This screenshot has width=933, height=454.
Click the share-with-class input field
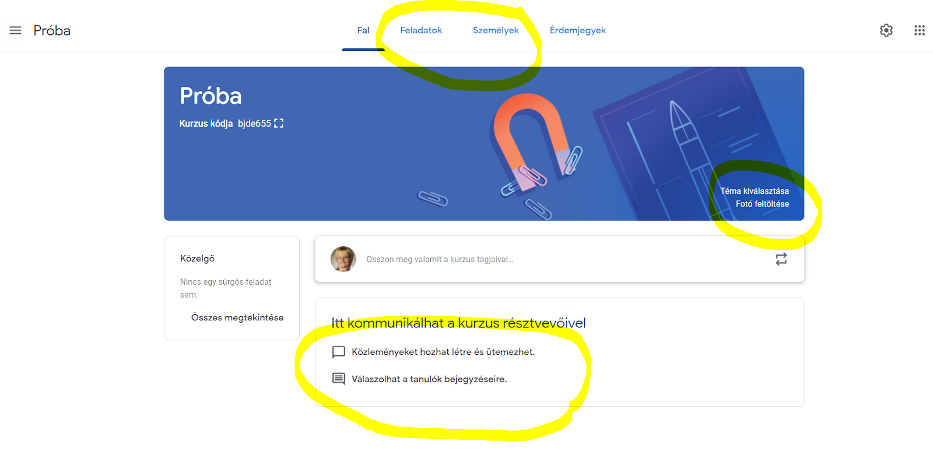(560, 259)
